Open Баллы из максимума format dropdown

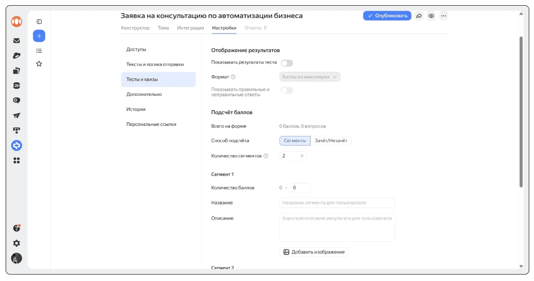click(x=310, y=77)
